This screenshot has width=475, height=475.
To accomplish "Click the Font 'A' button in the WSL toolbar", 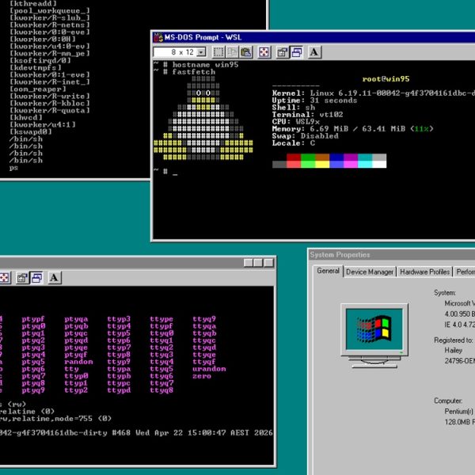I will pos(314,52).
